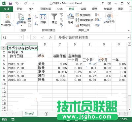The width and height of the screenshot is (132, 122).
Task: Click the confirm checkmark in formula bar
Action: coord(42,37)
